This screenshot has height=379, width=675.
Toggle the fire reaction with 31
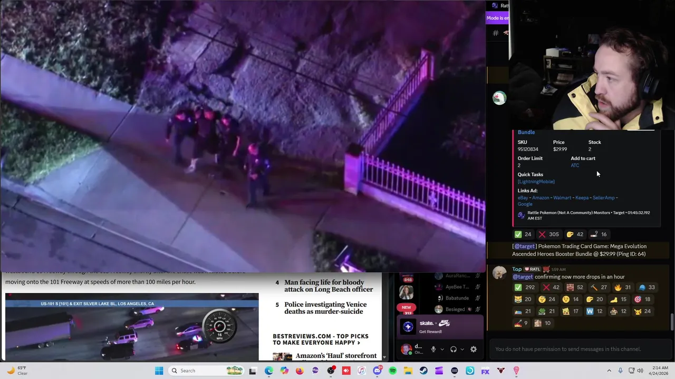pyautogui.click(x=622, y=287)
